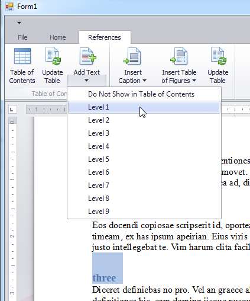The height and width of the screenshot is (301, 250).
Task: Switch to the File tab
Action: [x=22, y=37]
